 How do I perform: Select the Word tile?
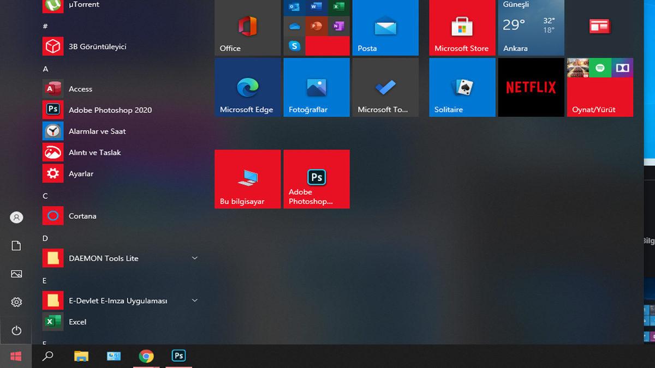click(317, 7)
